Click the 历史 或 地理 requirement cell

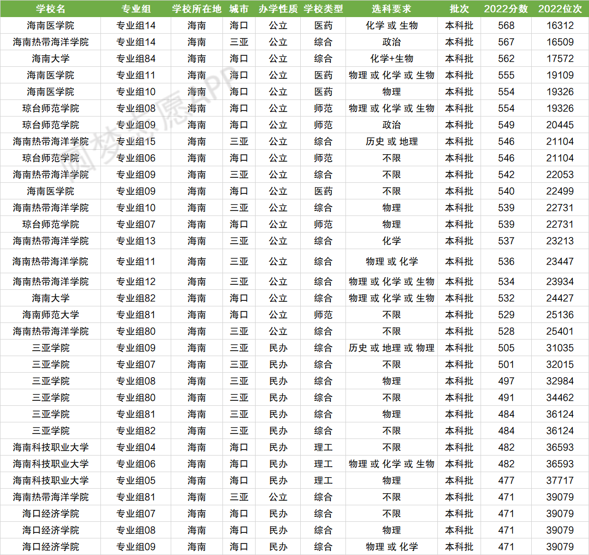(392, 142)
